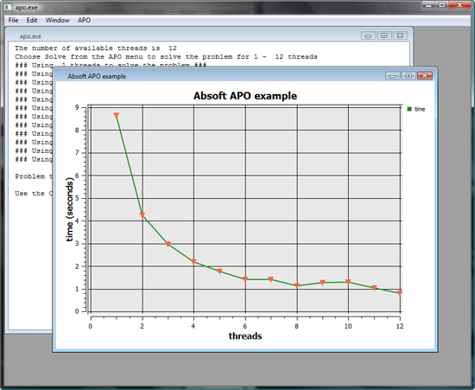Close the Absoft APO example plot window
Screen dimensions: 475x390
pos(424,75)
